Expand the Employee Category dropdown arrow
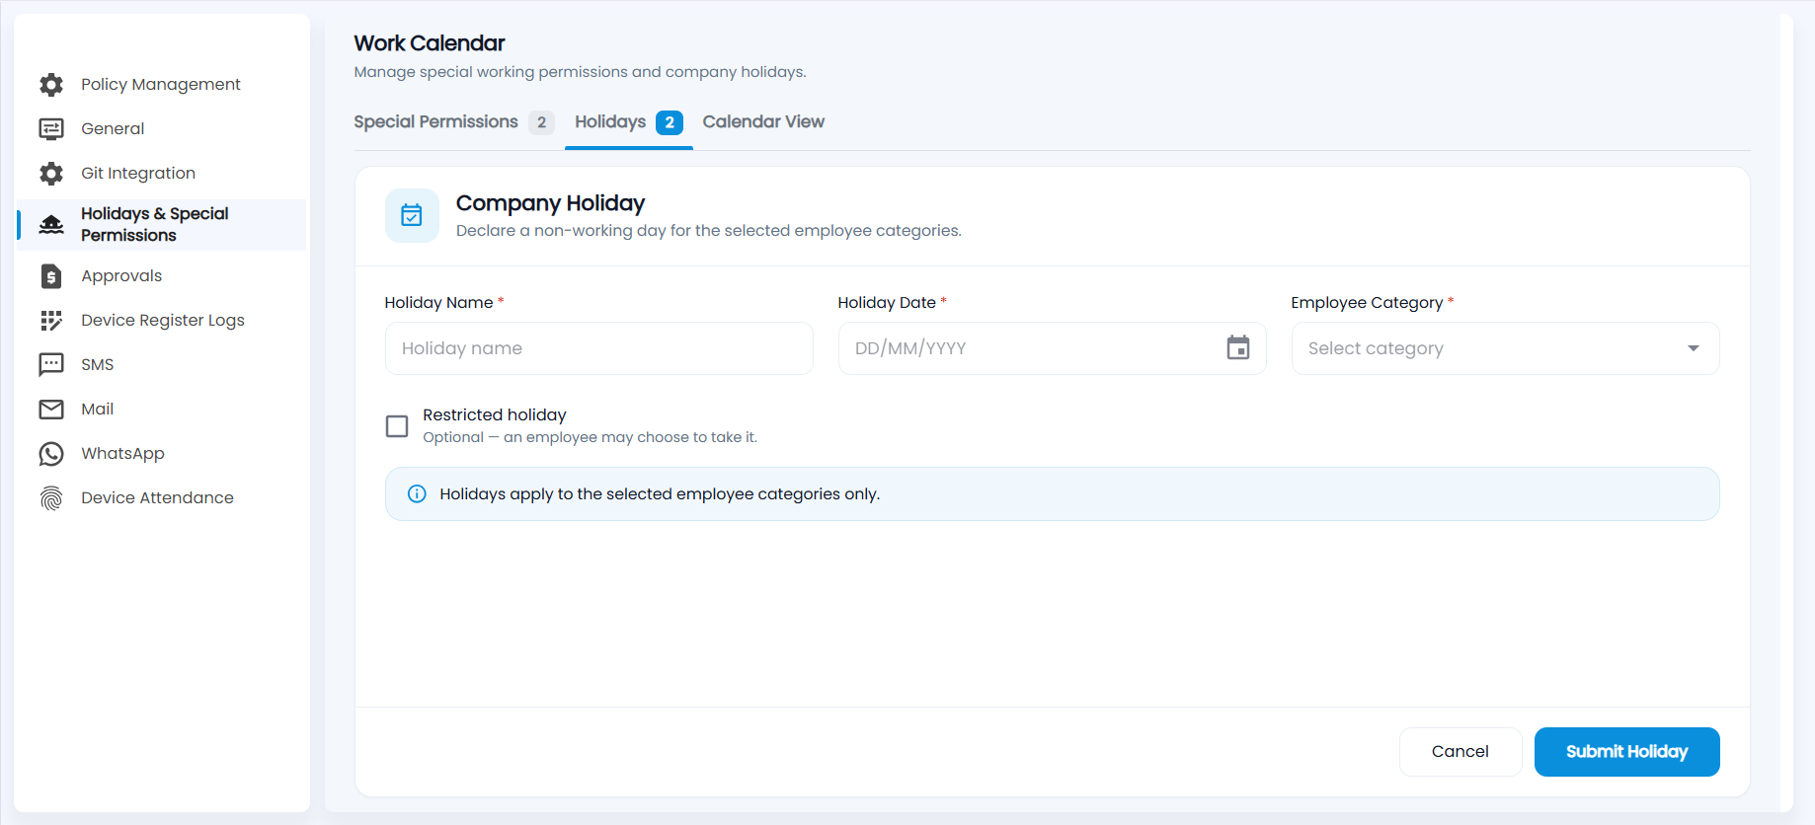1815x825 pixels. tap(1694, 348)
